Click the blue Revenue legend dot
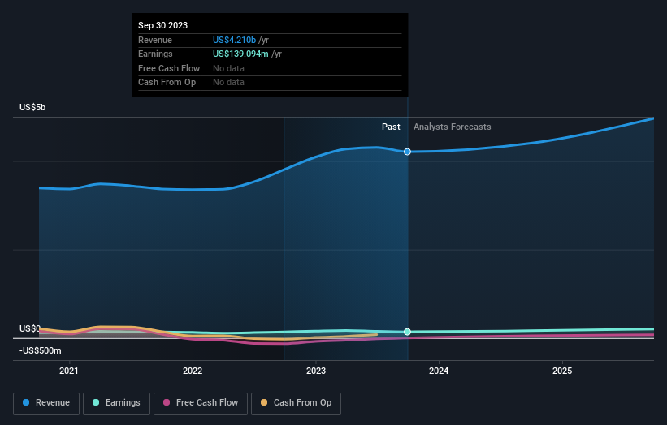The height and width of the screenshot is (425, 667). pos(26,402)
